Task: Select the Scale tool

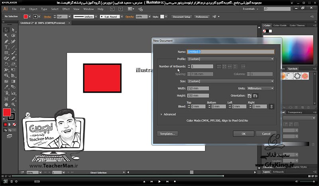Action: (13, 64)
